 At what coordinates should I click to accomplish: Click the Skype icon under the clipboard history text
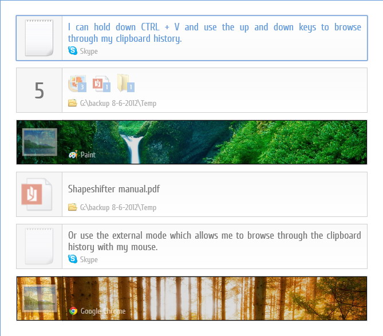73,51
